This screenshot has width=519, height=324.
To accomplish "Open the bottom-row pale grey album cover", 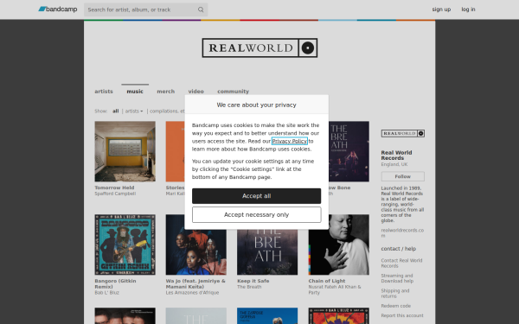I will [x=196, y=315].
